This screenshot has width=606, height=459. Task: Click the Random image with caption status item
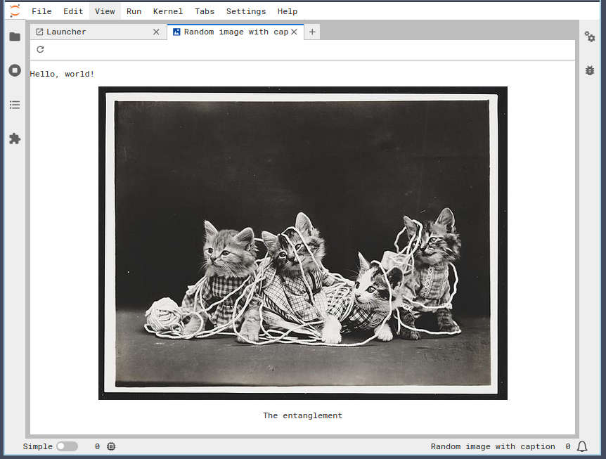coord(494,446)
